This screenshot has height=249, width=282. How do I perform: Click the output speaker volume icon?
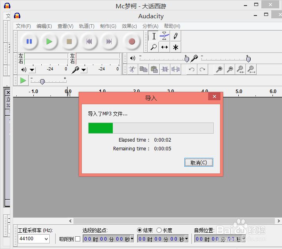(133, 58)
